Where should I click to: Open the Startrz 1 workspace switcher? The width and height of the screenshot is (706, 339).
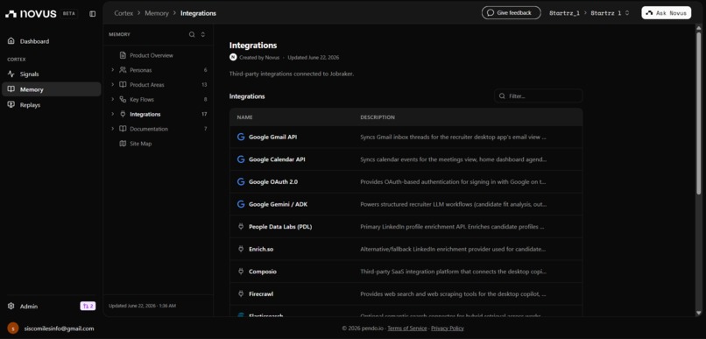pyautogui.click(x=610, y=13)
